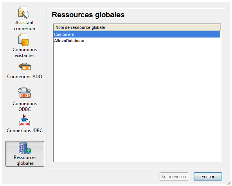Image resolution: width=232 pixels, height=186 pixels.
Task: Select the Connexions existantes database icon
Action: (24, 40)
